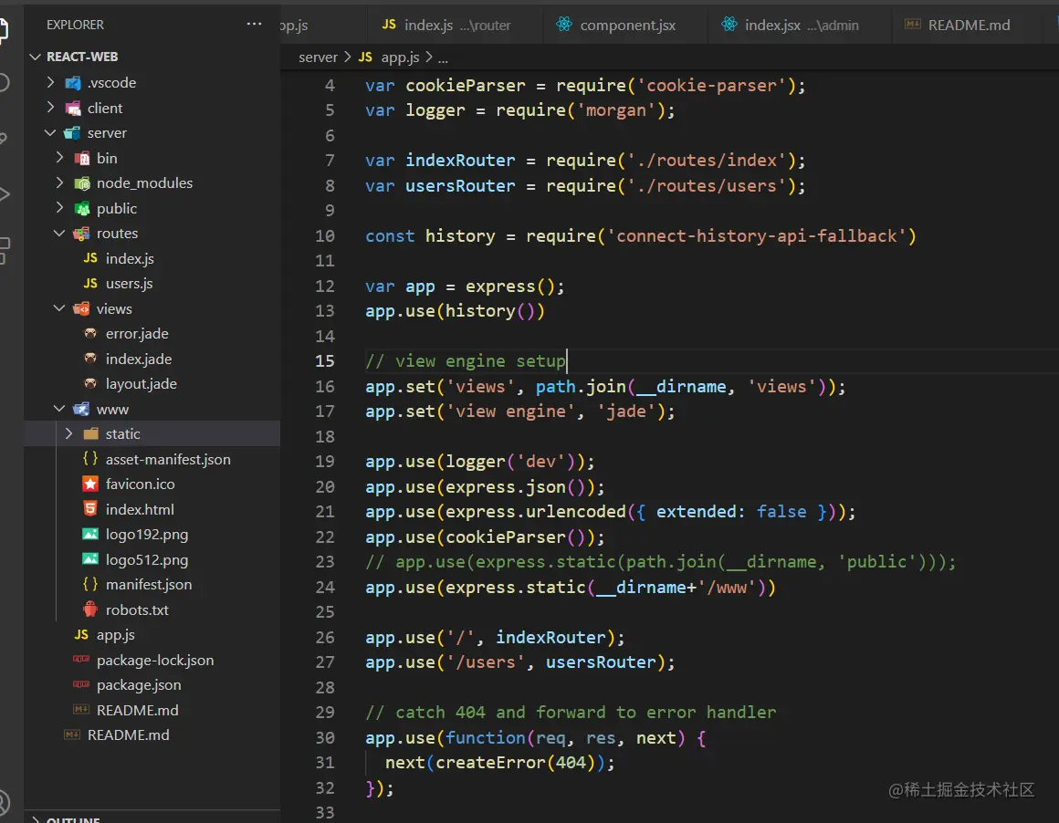Click the node_modules folder icon
Screen dimensions: 1059x823
(82, 183)
